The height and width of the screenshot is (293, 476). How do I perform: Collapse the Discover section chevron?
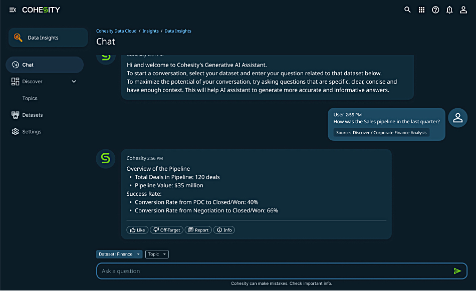(74, 81)
